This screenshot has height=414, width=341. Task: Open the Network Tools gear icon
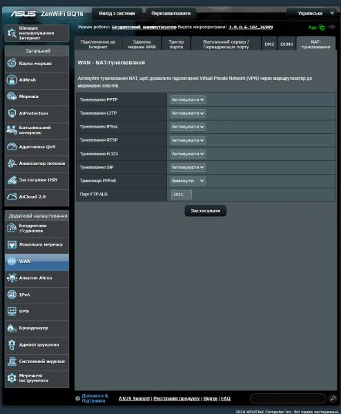tap(12, 378)
